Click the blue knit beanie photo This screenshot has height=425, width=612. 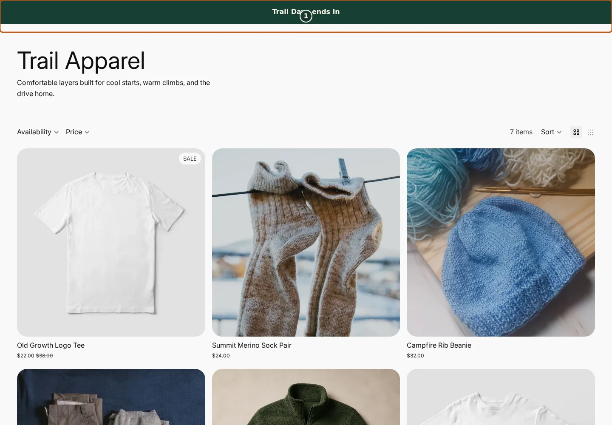pyautogui.click(x=501, y=242)
